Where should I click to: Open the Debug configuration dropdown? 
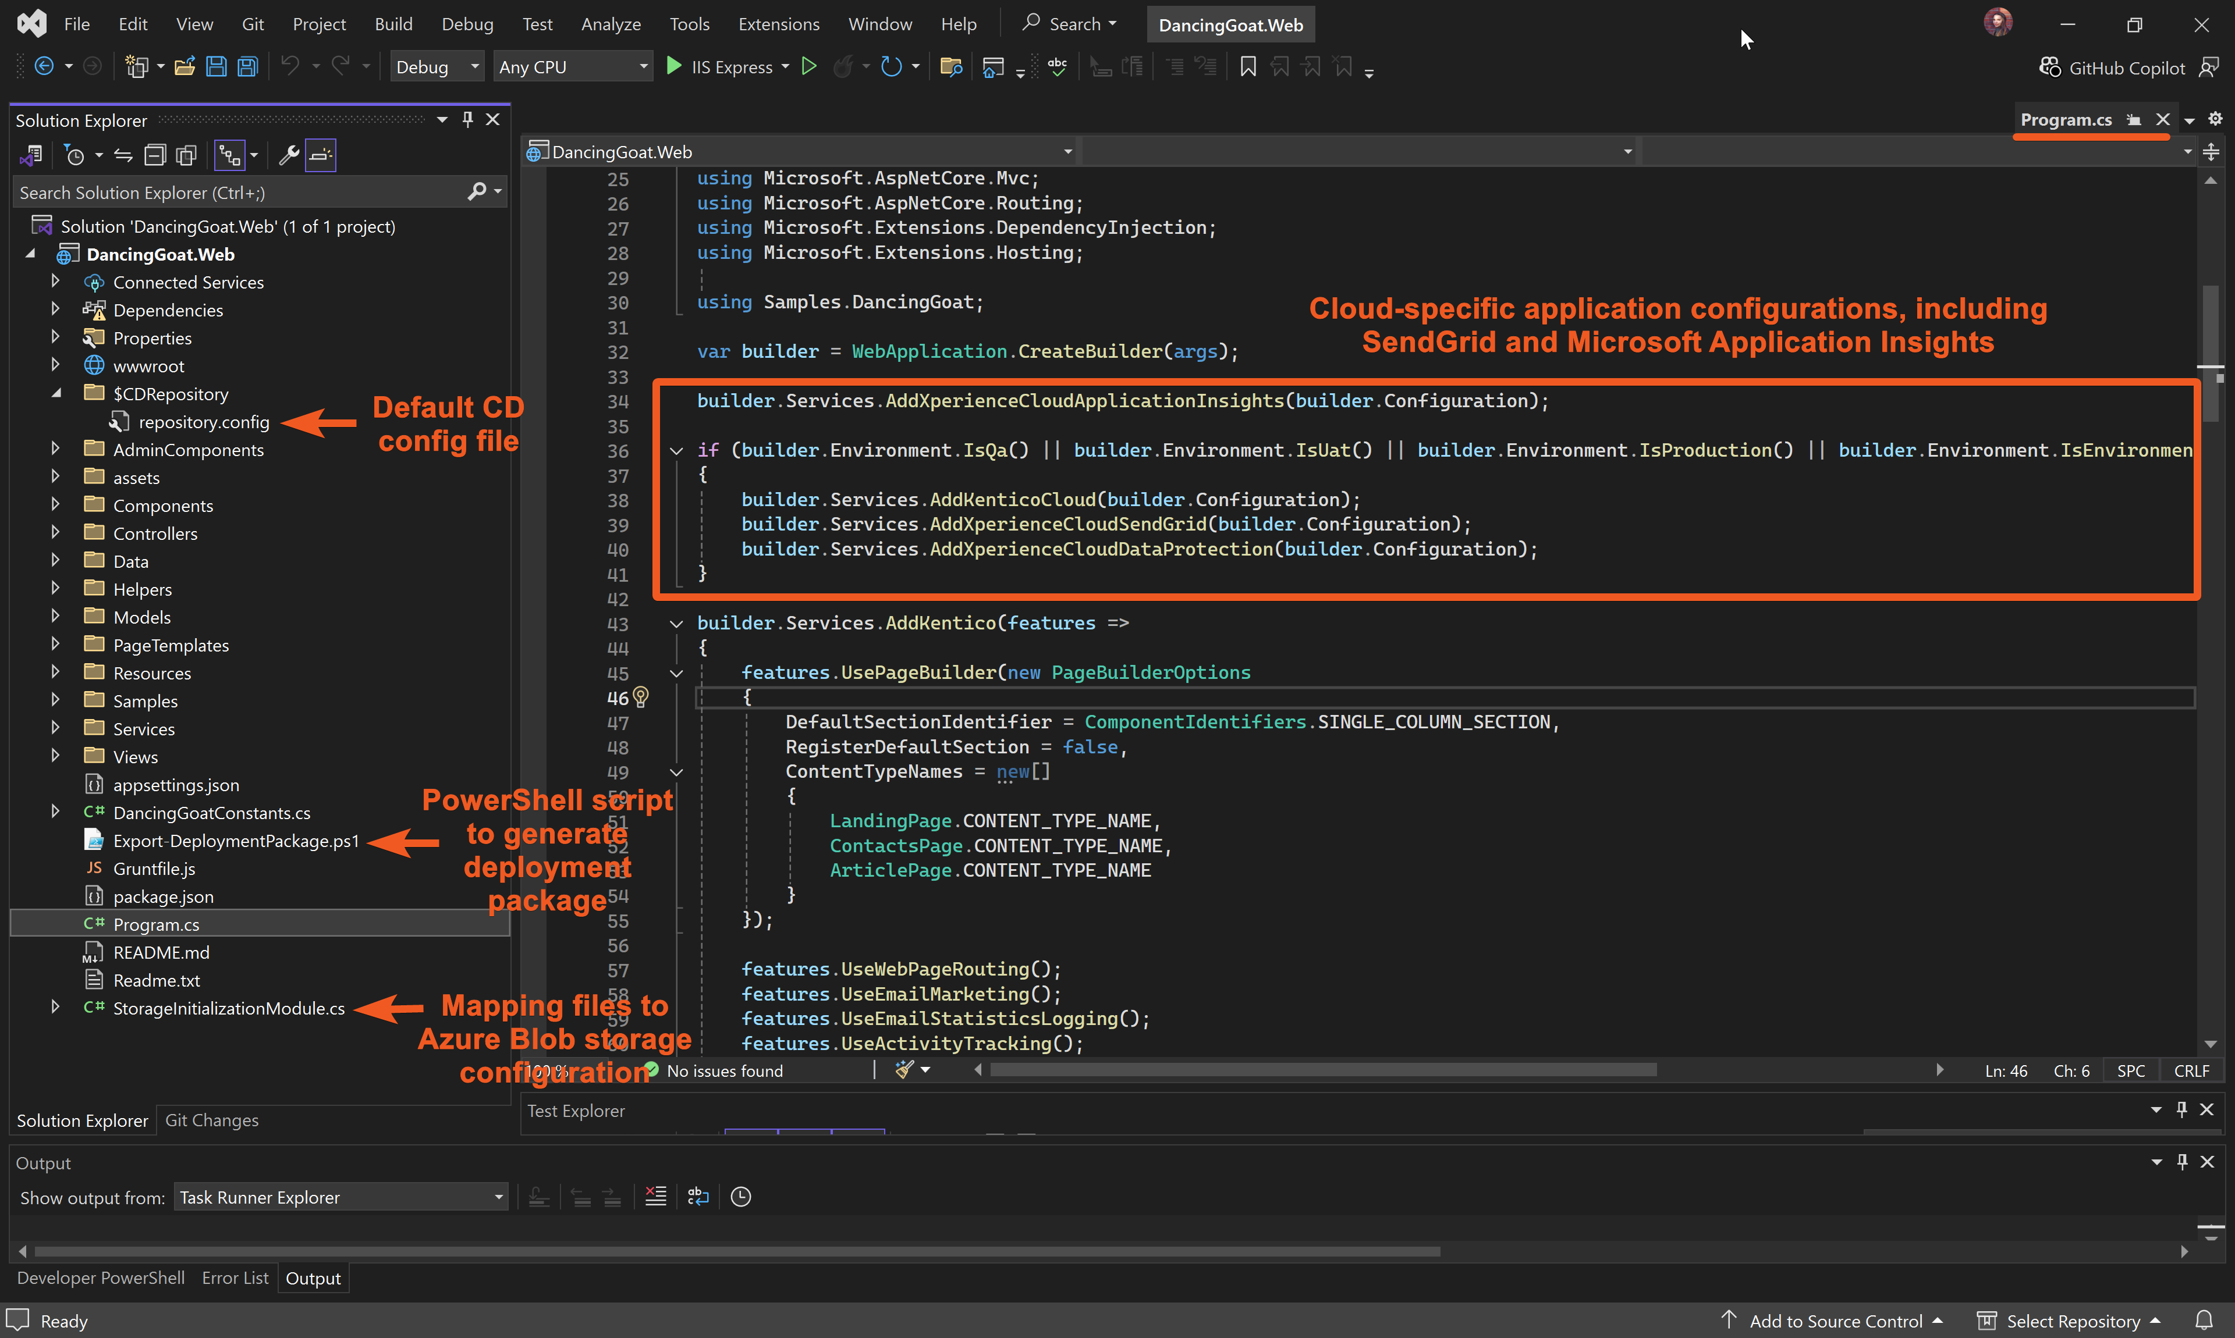pos(437,67)
